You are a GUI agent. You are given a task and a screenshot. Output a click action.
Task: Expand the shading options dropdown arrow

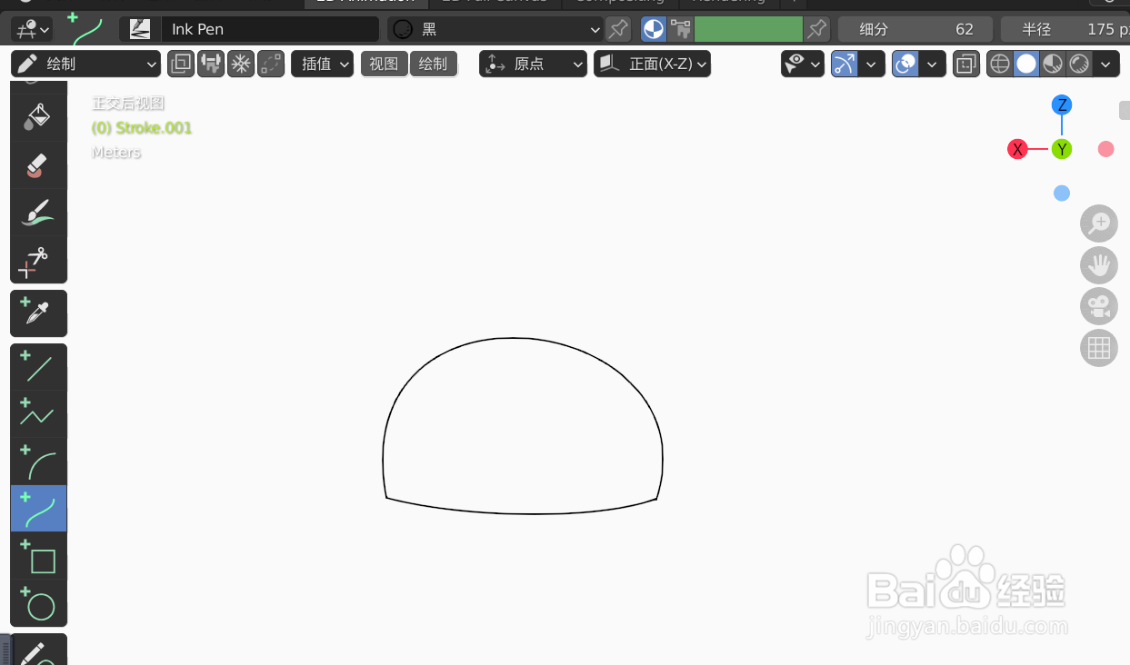[1106, 64]
